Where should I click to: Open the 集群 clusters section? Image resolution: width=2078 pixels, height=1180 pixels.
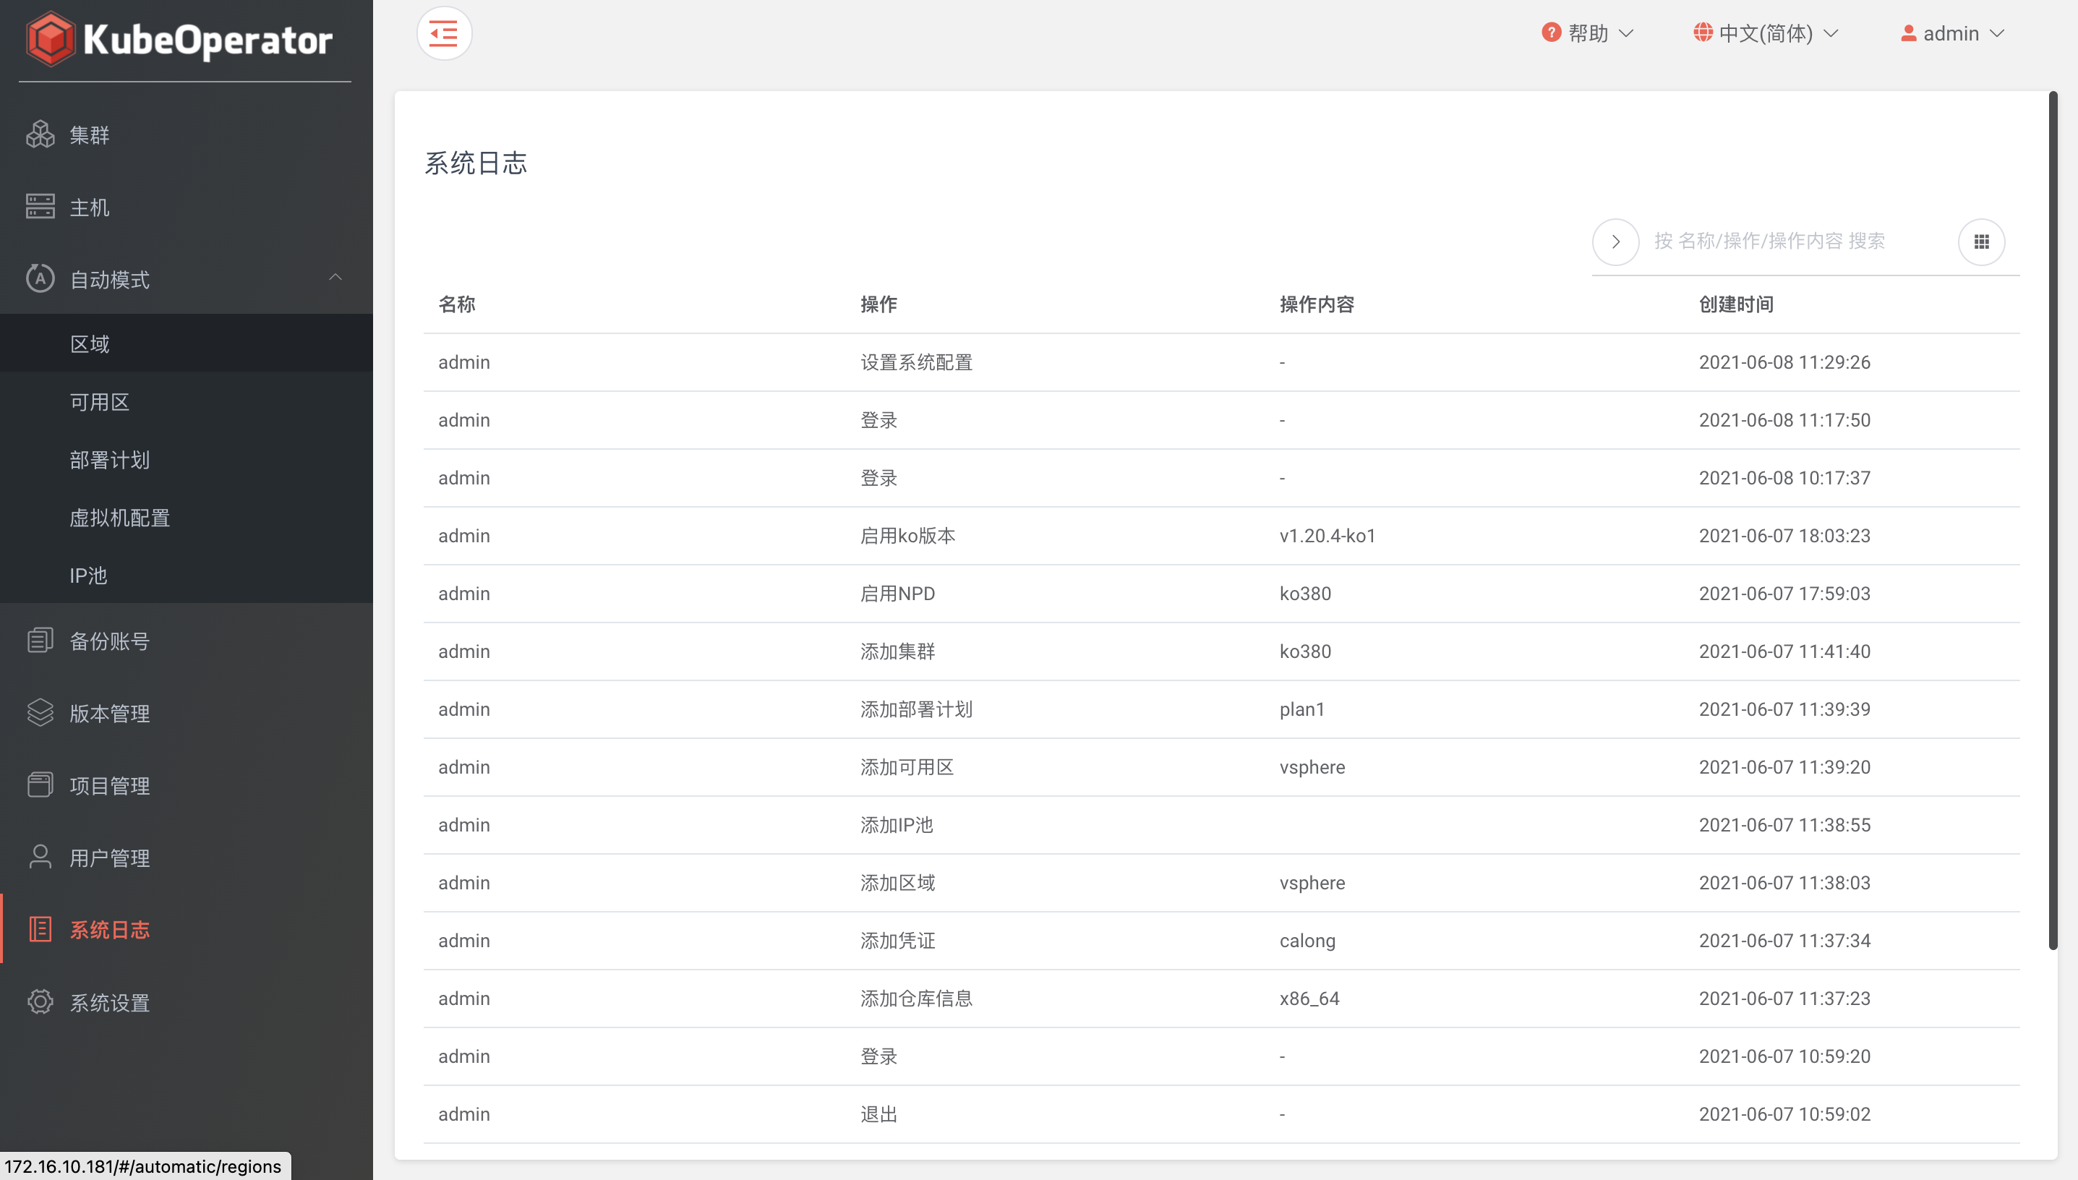[89, 135]
